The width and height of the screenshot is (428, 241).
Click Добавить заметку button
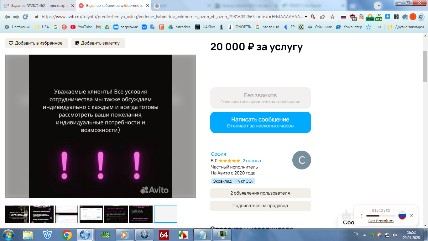[98, 43]
